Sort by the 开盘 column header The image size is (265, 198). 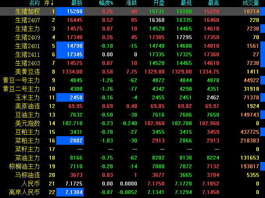(159, 3)
